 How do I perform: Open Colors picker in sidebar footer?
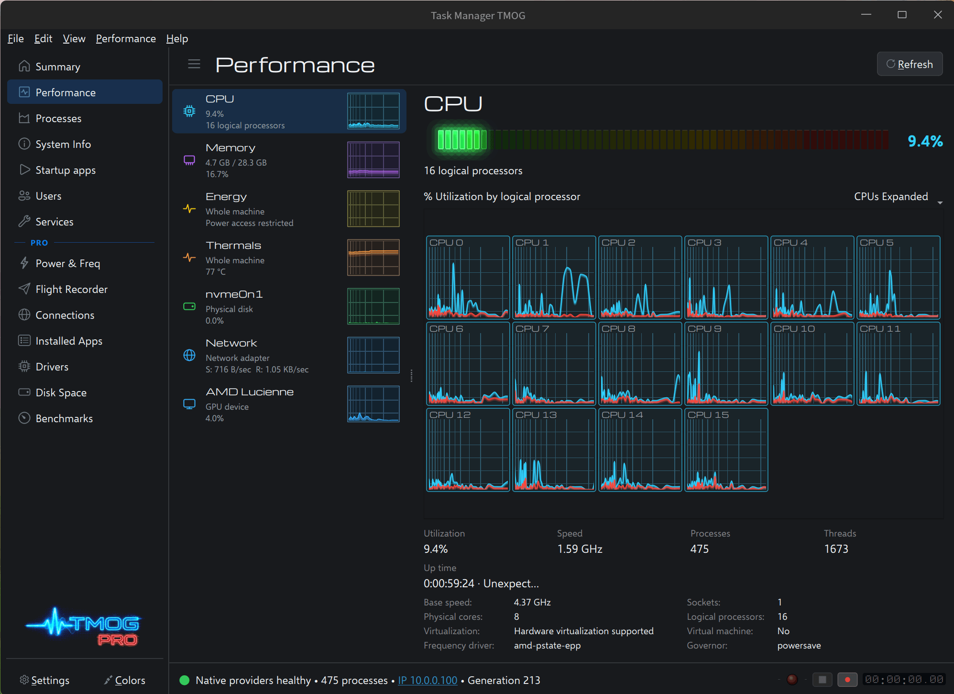pos(124,680)
